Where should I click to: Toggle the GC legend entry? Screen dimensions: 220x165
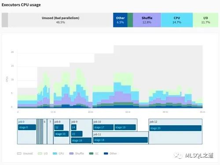[94, 154]
